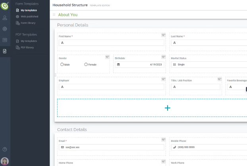Click the Household Structure template title
This screenshot has width=247, height=166.
coord(70,5)
